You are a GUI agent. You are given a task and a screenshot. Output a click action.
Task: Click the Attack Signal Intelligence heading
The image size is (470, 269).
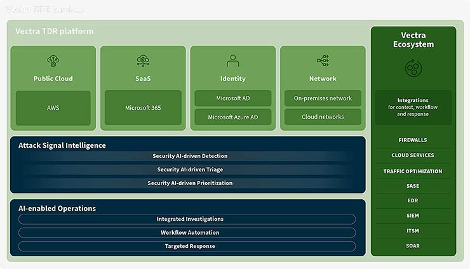tap(62, 145)
